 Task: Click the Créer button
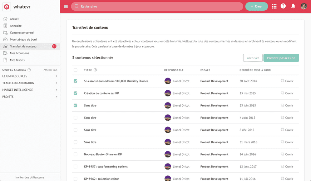pyautogui.click(x=256, y=6)
